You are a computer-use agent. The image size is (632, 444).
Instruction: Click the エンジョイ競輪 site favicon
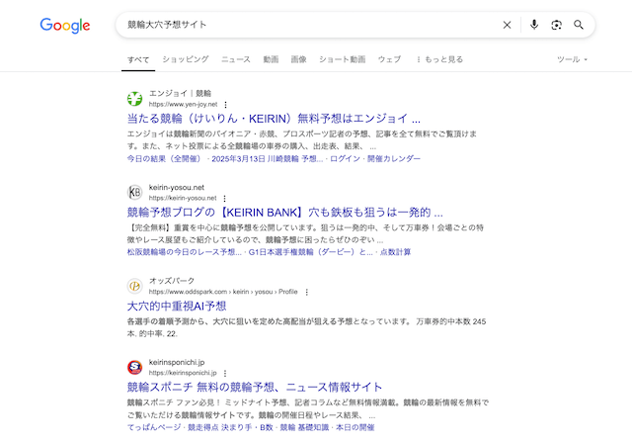tap(135, 98)
